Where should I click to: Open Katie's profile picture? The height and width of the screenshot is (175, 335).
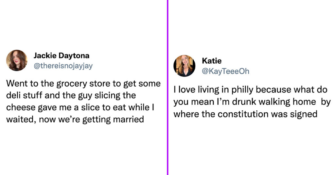coord(185,66)
